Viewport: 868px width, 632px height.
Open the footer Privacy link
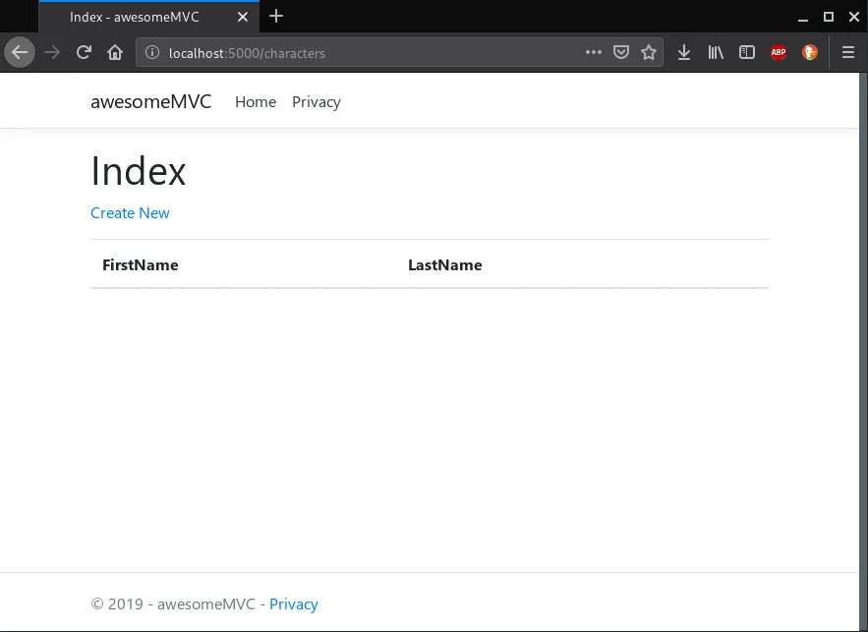(293, 604)
